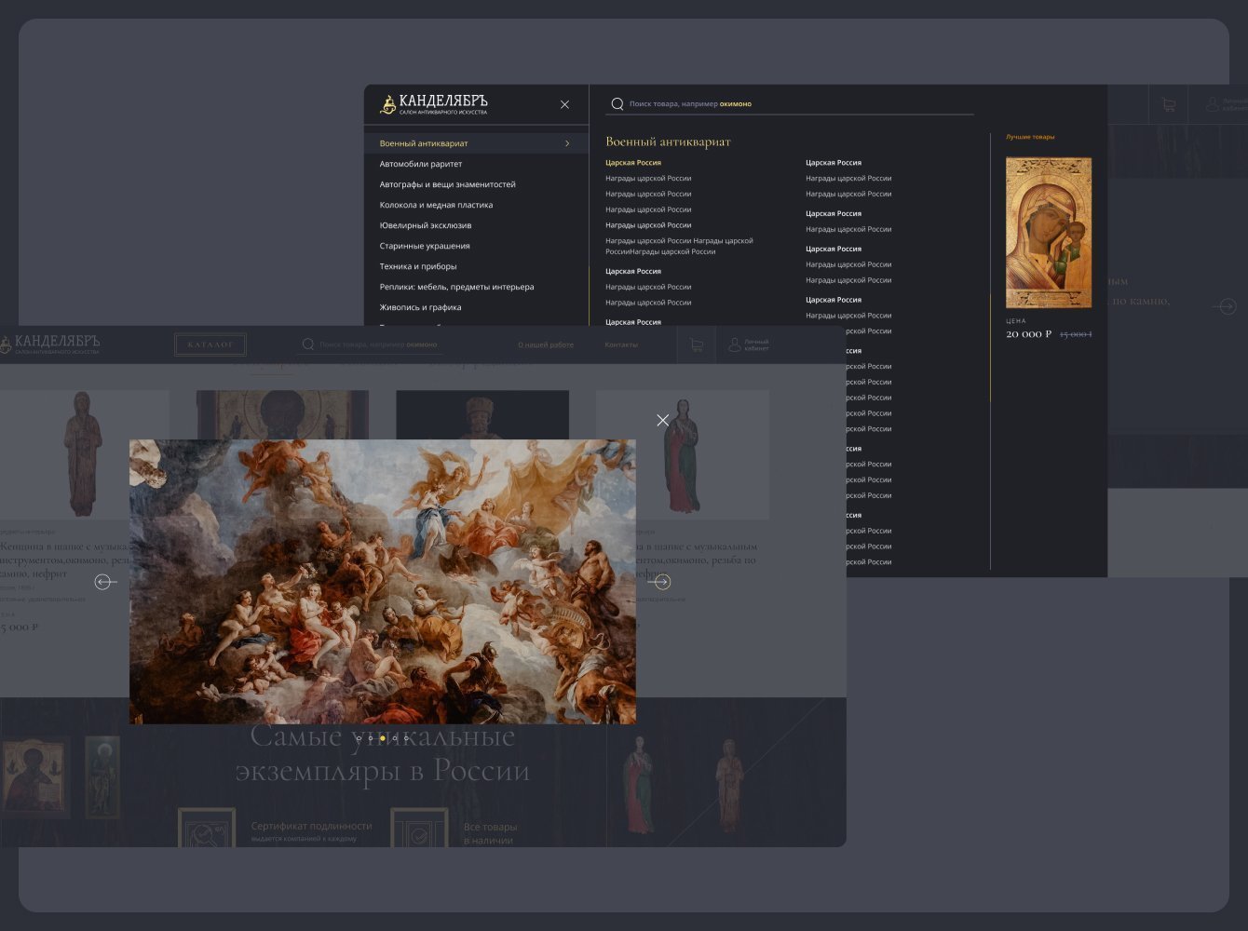
Task: Open the shopping cart in the front window header
Action: (x=696, y=344)
